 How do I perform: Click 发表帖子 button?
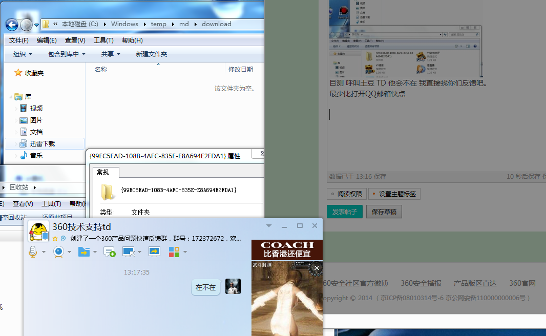[x=344, y=212]
